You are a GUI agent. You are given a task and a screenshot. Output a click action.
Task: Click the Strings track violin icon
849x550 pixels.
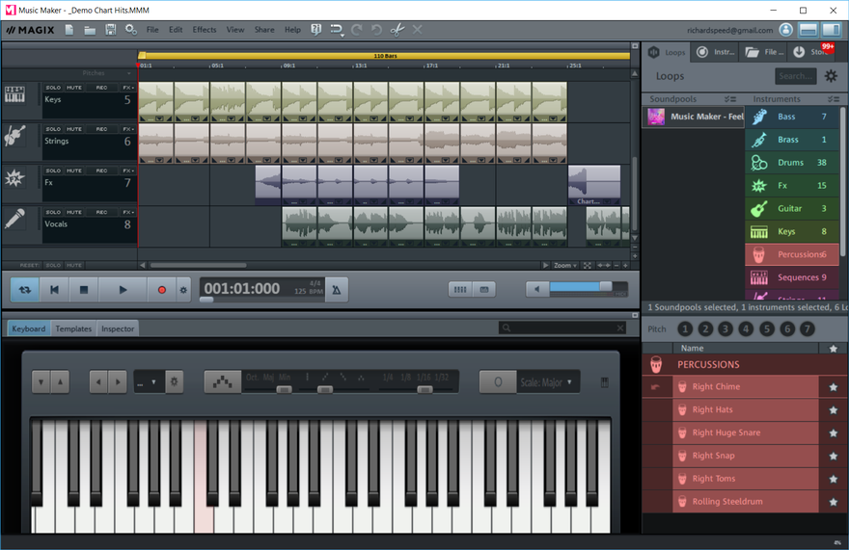click(x=14, y=135)
